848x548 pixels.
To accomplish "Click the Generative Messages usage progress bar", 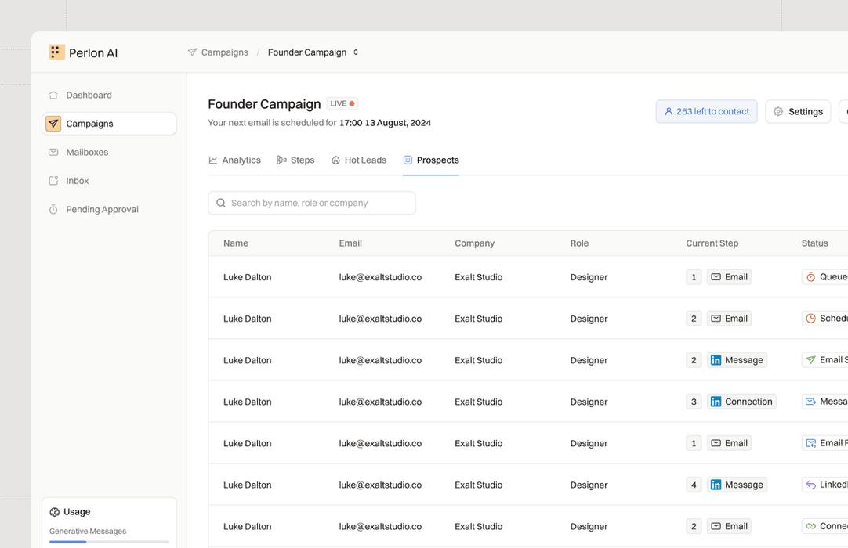I will click(x=109, y=542).
